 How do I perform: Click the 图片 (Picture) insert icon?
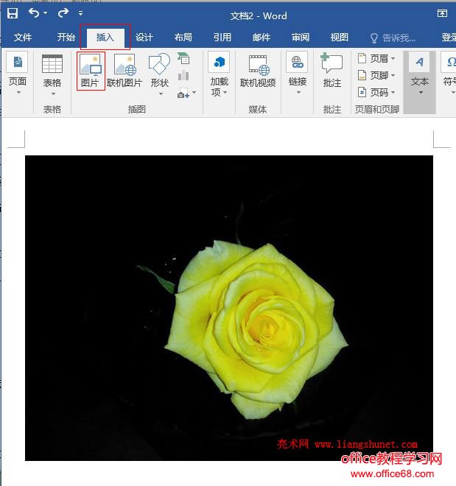90,71
